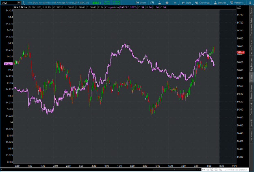
Task: Click the O: 34653 open value
Action: [x=58, y=7]
